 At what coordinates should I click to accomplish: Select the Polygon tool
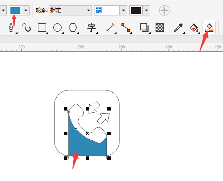click(73, 28)
